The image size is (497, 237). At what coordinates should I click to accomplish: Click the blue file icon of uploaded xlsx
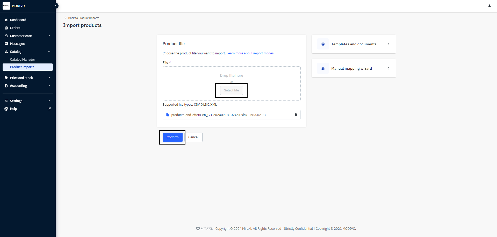click(x=168, y=115)
